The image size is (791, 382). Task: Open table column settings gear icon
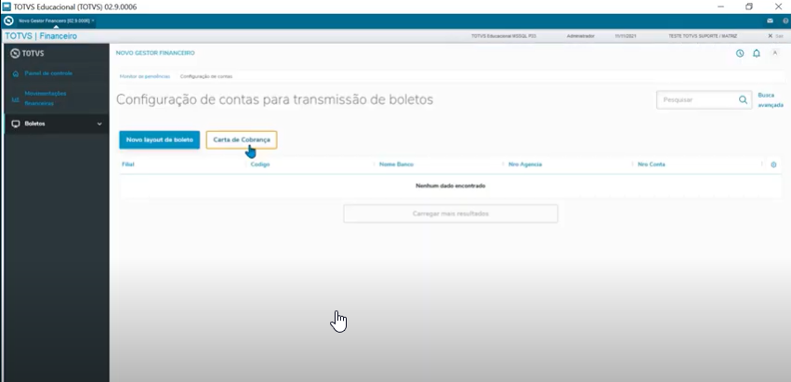point(773,165)
